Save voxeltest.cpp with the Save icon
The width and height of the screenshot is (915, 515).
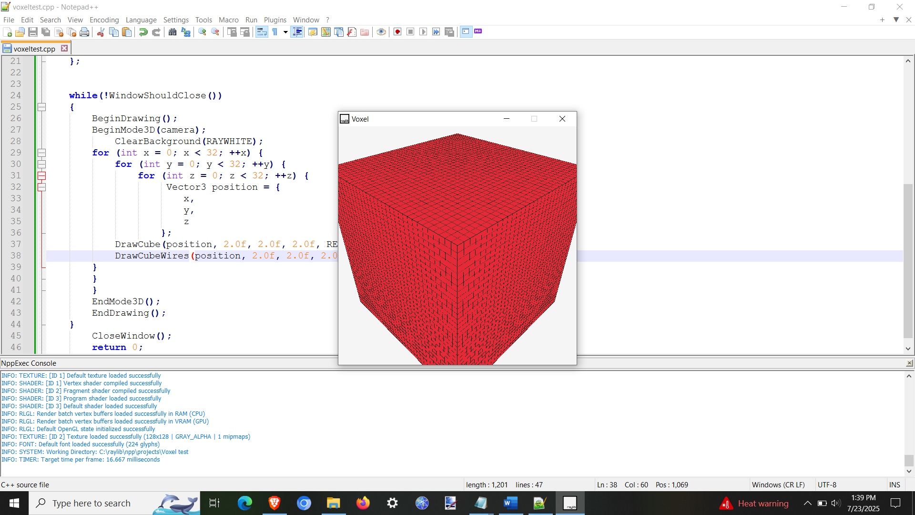[x=33, y=32]
